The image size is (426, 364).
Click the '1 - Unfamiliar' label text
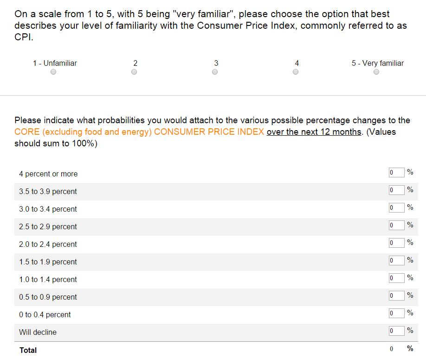pos(55,63)
